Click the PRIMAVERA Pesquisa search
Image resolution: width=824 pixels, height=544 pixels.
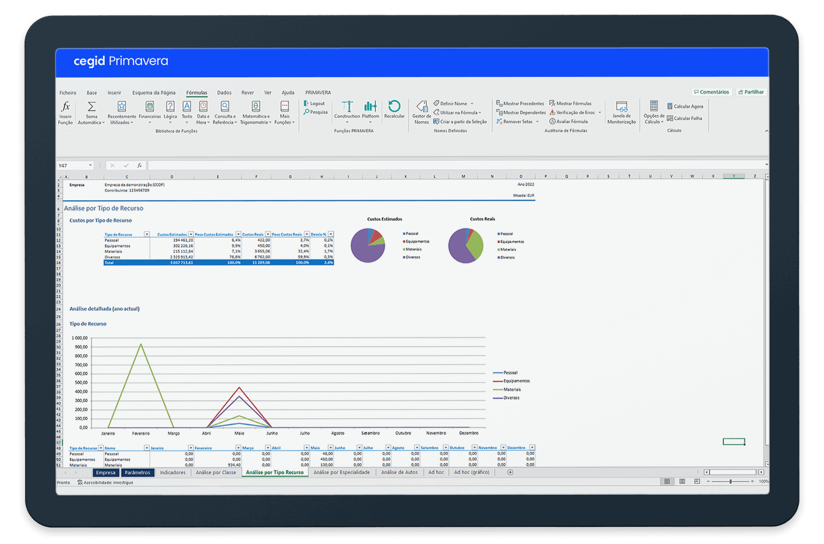coord(316,112)
